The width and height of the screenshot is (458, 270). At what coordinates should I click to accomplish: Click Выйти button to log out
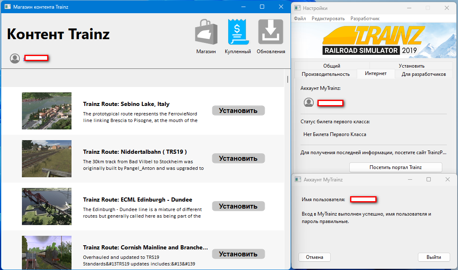pyautogui.click(x=434, y=257)
